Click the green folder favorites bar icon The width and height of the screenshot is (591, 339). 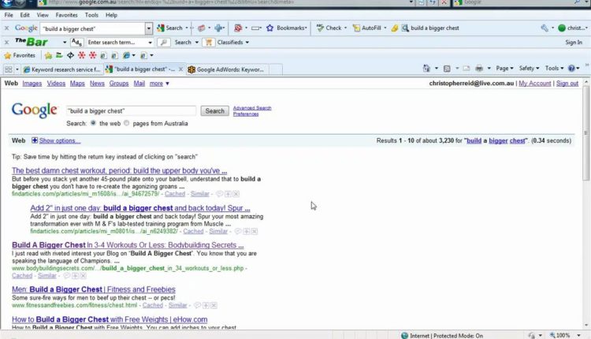[59, 55]
